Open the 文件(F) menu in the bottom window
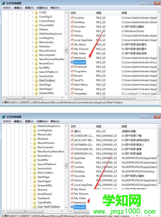Image resolution: width=161 pixels, height=217 pixels. 7,121
